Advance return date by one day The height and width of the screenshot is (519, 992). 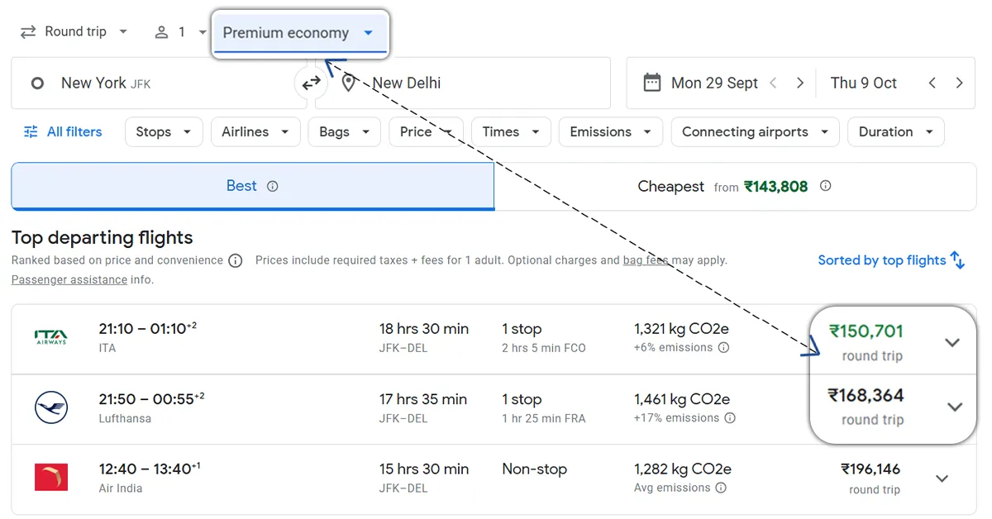coord(959,83)
